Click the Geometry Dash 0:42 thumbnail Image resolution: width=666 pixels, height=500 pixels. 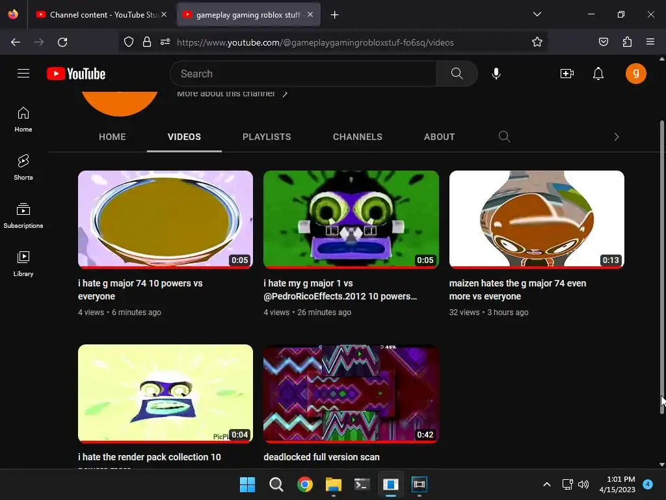click(351, 394)
